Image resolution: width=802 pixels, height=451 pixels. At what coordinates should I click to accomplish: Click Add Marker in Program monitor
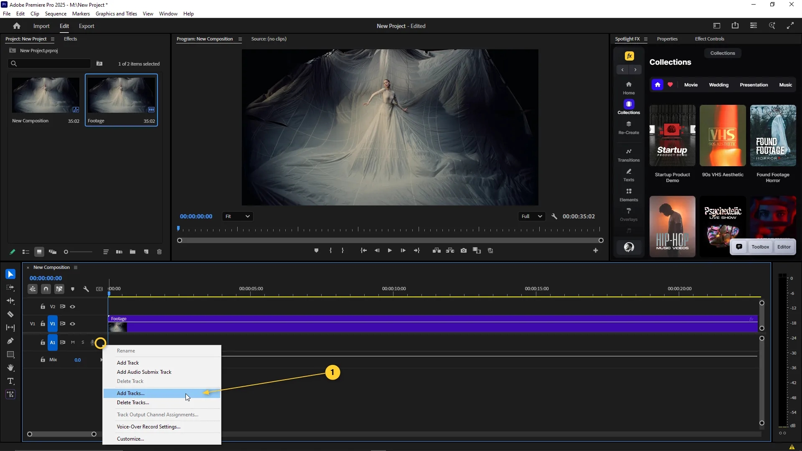[x=316, y=251]
